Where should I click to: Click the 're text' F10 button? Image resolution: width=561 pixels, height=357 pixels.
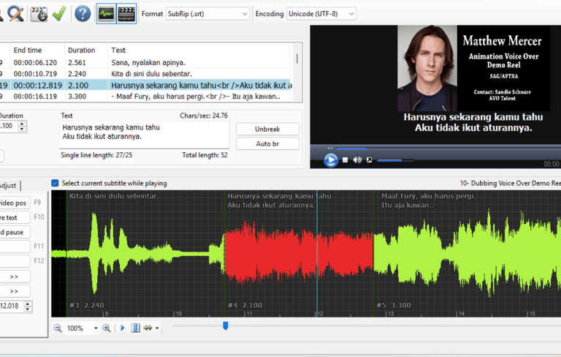(x=15, y=217)
